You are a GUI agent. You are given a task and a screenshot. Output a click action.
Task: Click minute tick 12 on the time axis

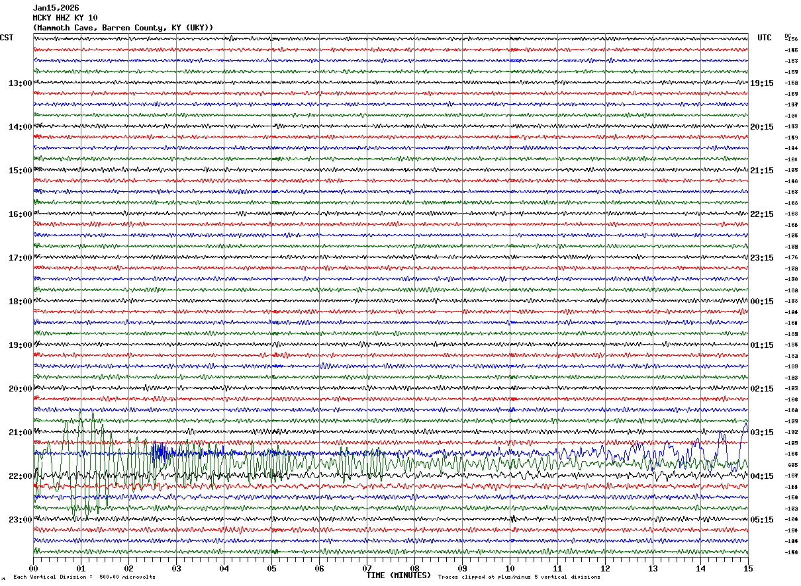coord(605,568)
